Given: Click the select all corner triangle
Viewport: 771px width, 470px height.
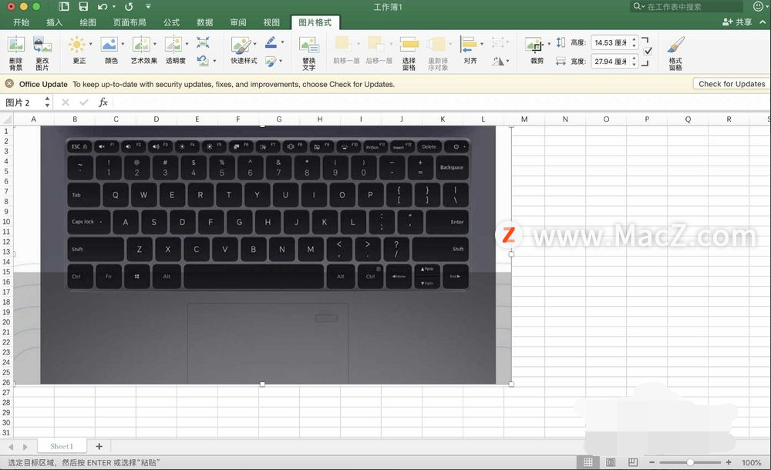Looking at the screenshot, I should [x=7, y=119].
